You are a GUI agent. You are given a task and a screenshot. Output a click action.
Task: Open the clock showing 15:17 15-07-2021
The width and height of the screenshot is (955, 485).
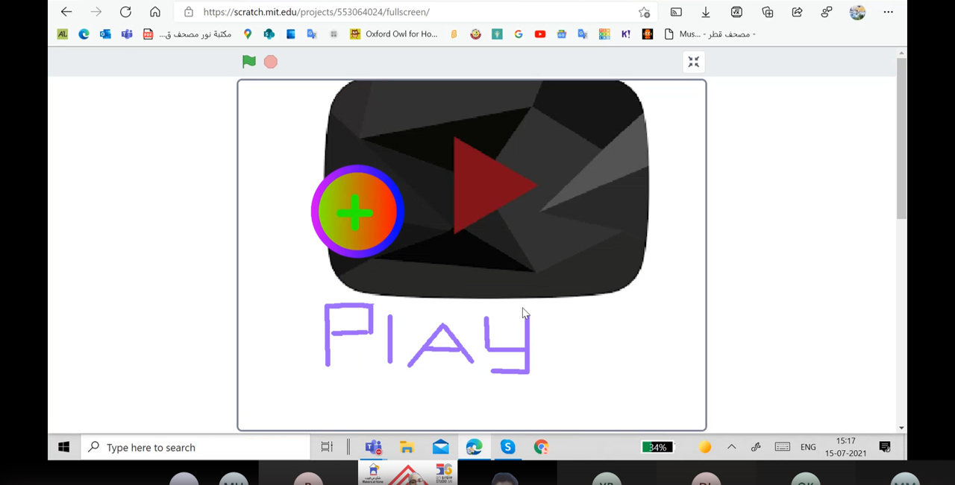pos(846,447)
